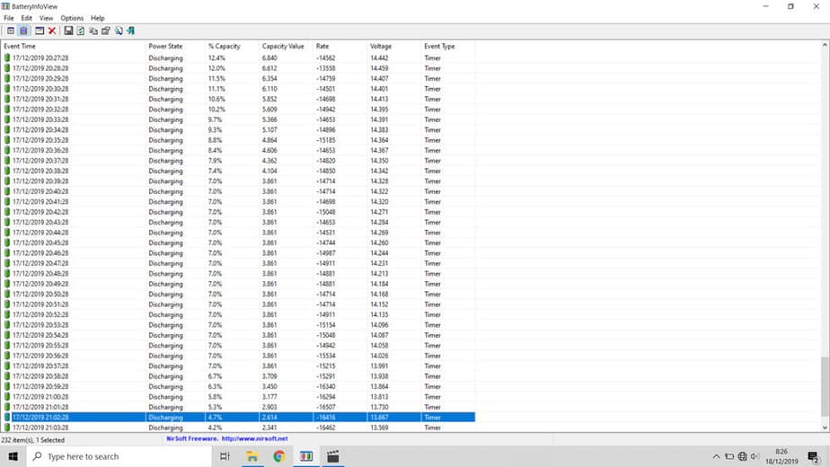Screen dimensions: 830x467
Task: Click the Find toolbar icon
Action: pos(119,31)
